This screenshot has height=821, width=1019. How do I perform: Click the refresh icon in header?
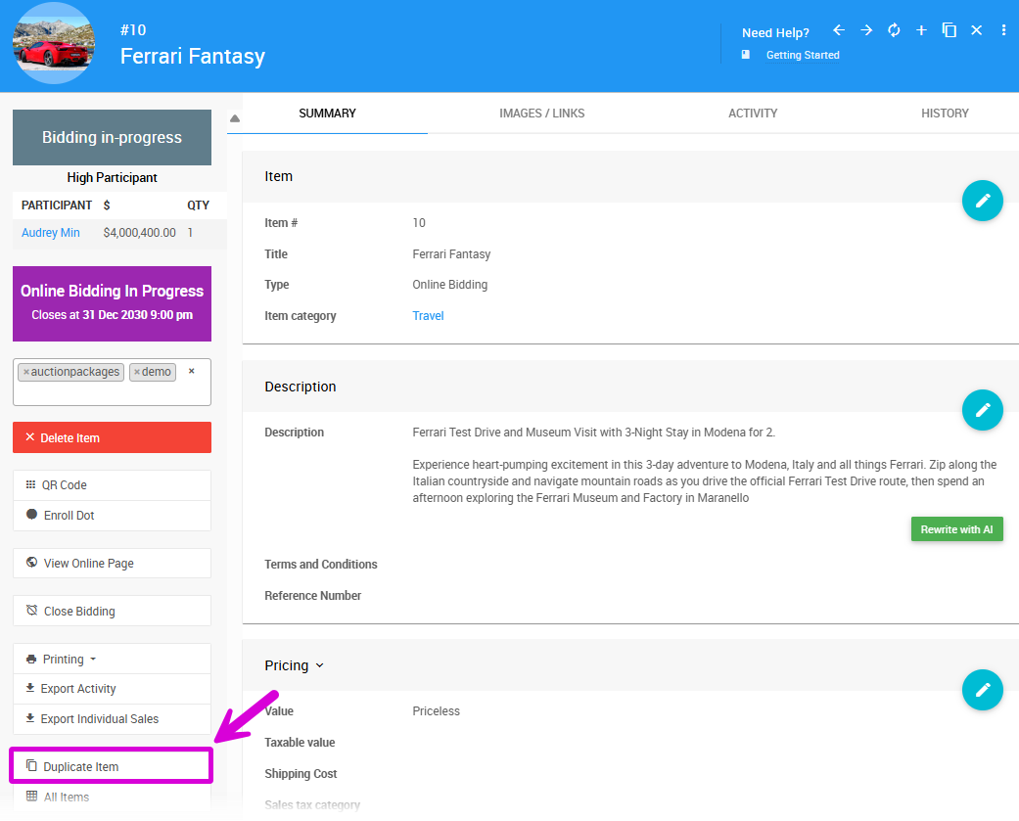[x=894, y=30]
